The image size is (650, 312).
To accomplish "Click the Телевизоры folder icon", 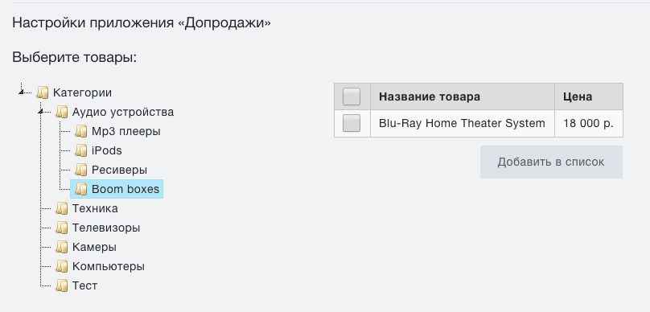I will click(x=61, y=228).
